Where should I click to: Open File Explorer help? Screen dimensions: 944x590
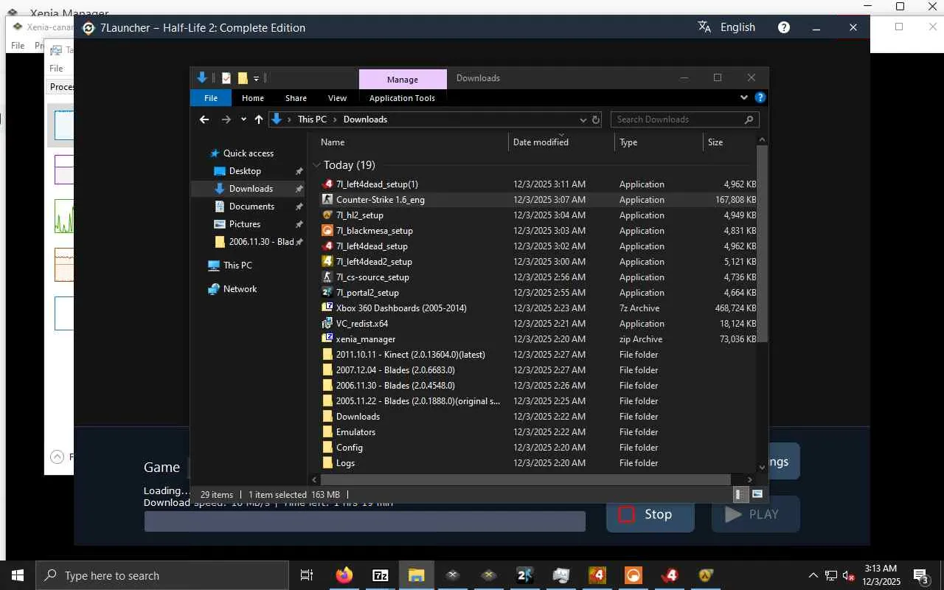point(760,97)
